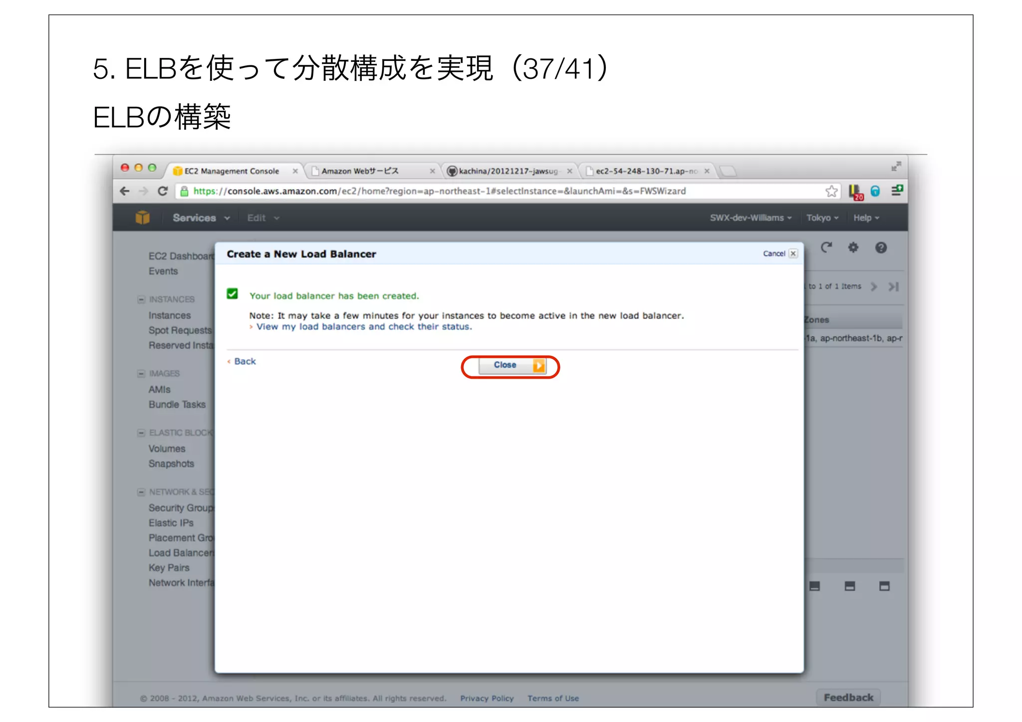Viewport: 1022px width, 722px height.
Task: Click the Close button in the dialog
Action: click(512, 366)
